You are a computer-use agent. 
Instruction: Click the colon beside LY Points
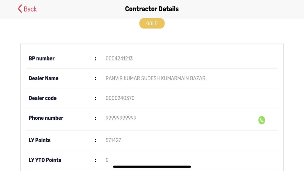(95, 141)
